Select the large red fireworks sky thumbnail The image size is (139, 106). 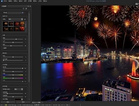(22, 29)
